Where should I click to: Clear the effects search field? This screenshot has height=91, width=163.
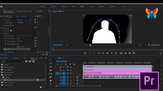click(x=23, y=61)
